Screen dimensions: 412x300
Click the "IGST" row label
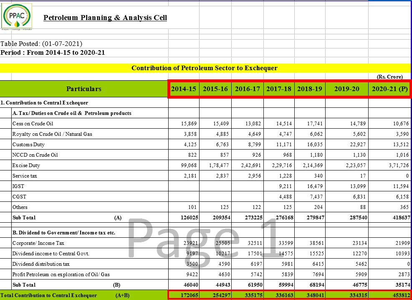pyautogui.click(x=18, y=186)
